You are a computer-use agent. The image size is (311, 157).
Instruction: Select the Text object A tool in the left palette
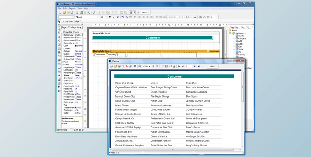[59, 75]
